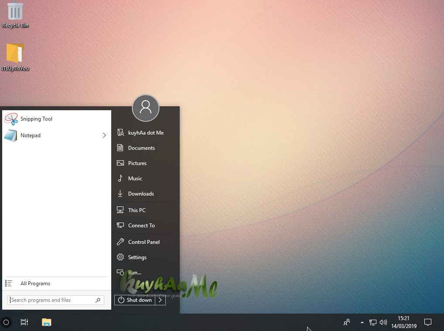Click the Music note icon
The width and height of the screenshot is (444, 331).
(x=120, y=178)
